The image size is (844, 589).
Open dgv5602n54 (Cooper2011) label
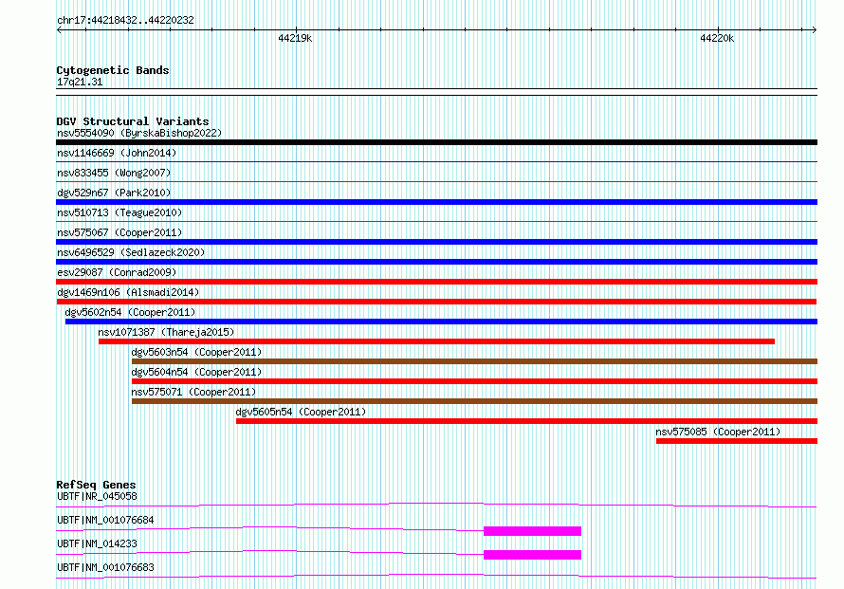[x=130, y=312]
